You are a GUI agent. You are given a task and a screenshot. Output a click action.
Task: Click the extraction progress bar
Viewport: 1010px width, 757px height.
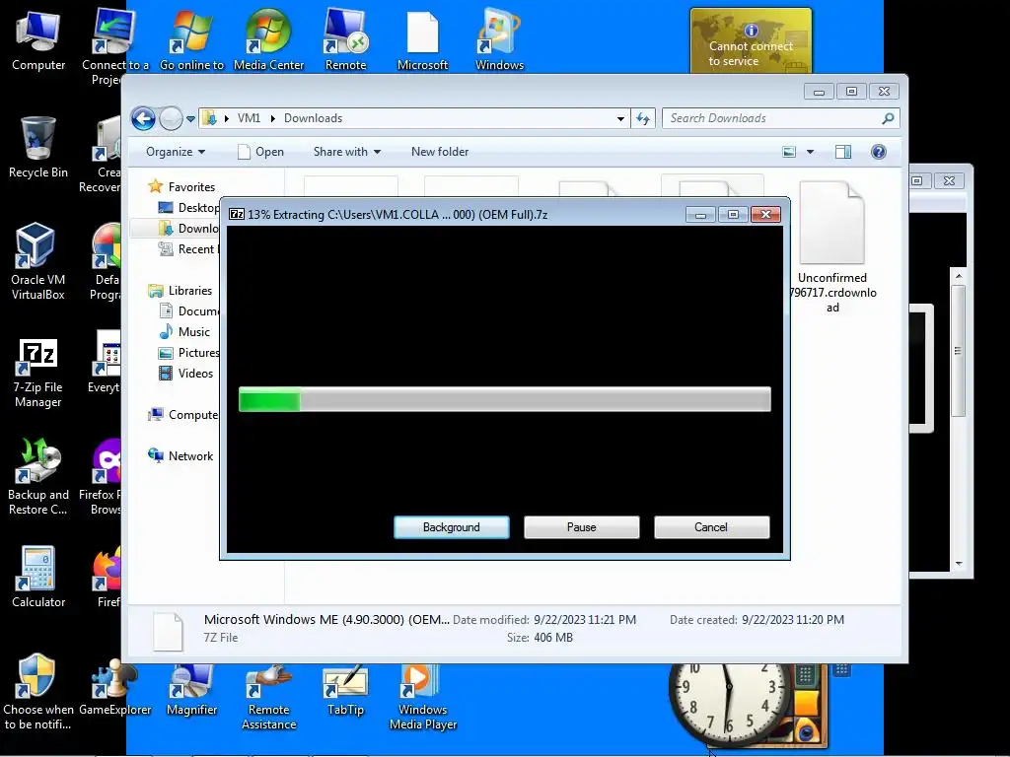coord(505,399)
